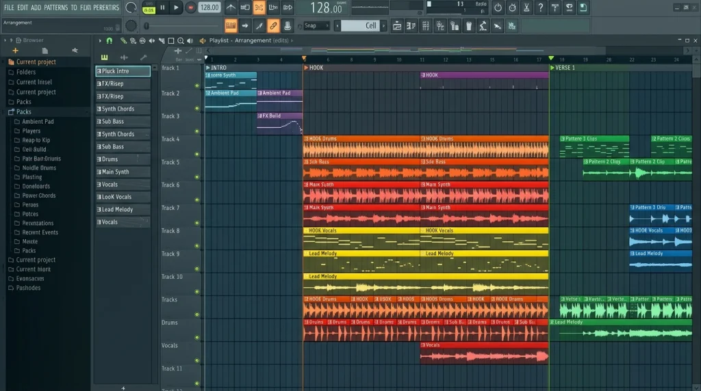Mute Track 8 using its green dot
The height and width of the screenshot is (391, 701).
196,246
